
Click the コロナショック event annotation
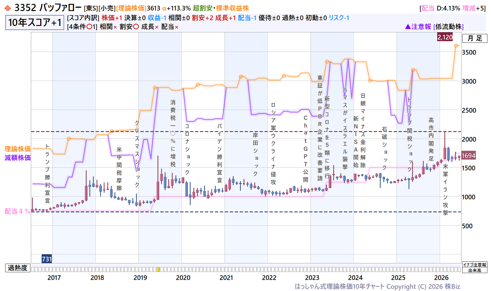(187, 149)
